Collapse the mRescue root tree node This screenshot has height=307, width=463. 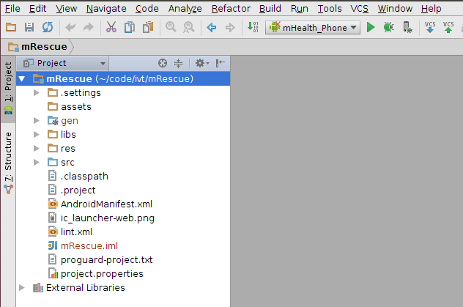click(22, 79)
